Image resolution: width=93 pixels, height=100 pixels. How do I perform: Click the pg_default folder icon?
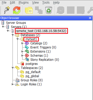[22, 72]
